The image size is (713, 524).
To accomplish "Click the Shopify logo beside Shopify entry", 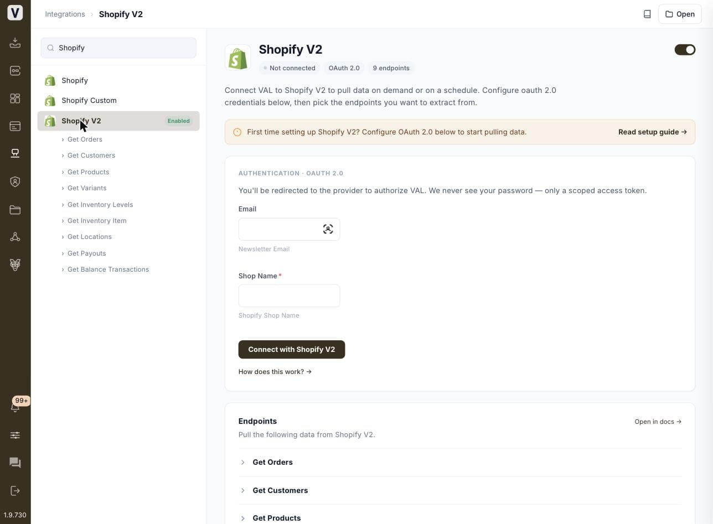I will click(x=50, y=81).
